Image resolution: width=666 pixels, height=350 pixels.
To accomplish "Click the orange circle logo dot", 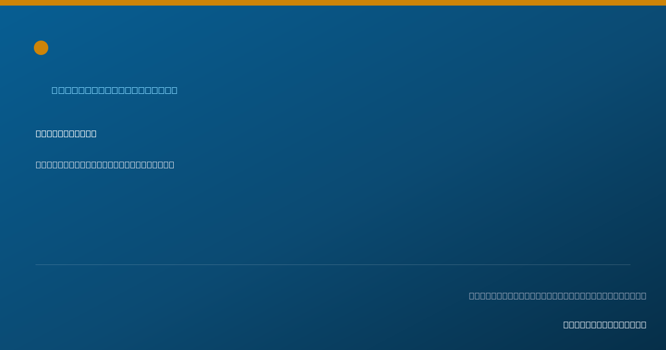I will [41, 48].
